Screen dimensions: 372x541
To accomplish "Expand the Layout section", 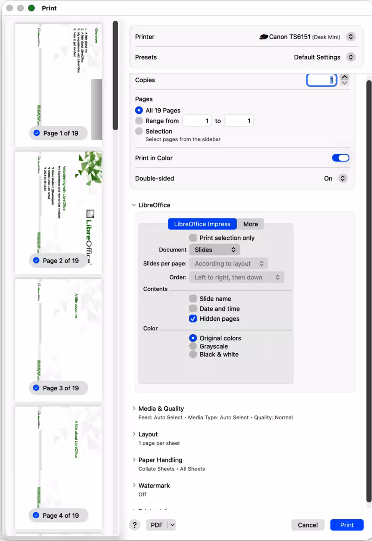I will point(134,434).
